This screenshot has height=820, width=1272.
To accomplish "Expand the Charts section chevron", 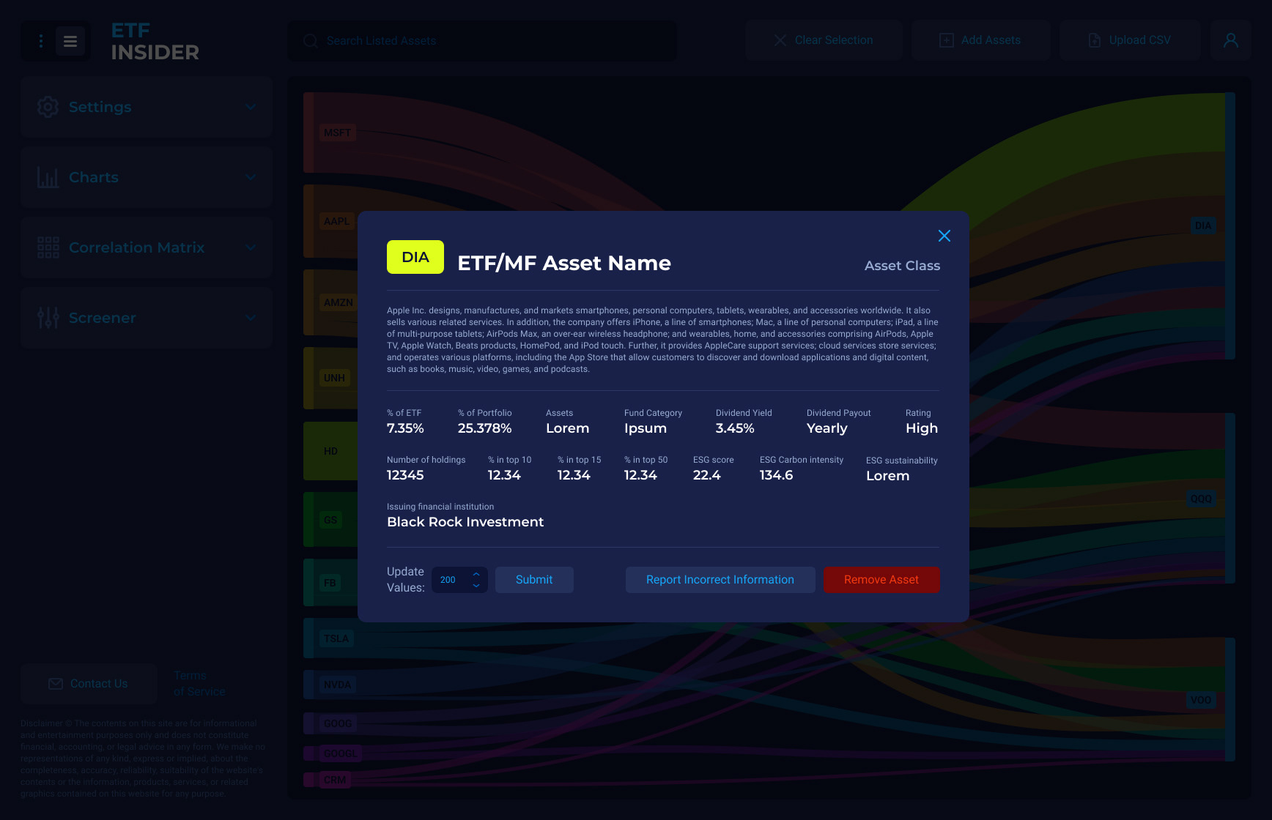I will 251,177.
